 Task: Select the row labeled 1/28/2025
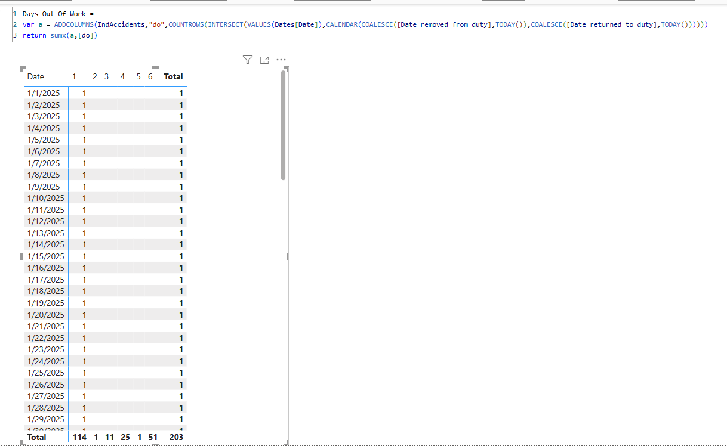(105, 408)
